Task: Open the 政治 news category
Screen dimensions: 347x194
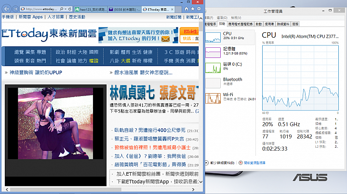Action: pos(60,52)
